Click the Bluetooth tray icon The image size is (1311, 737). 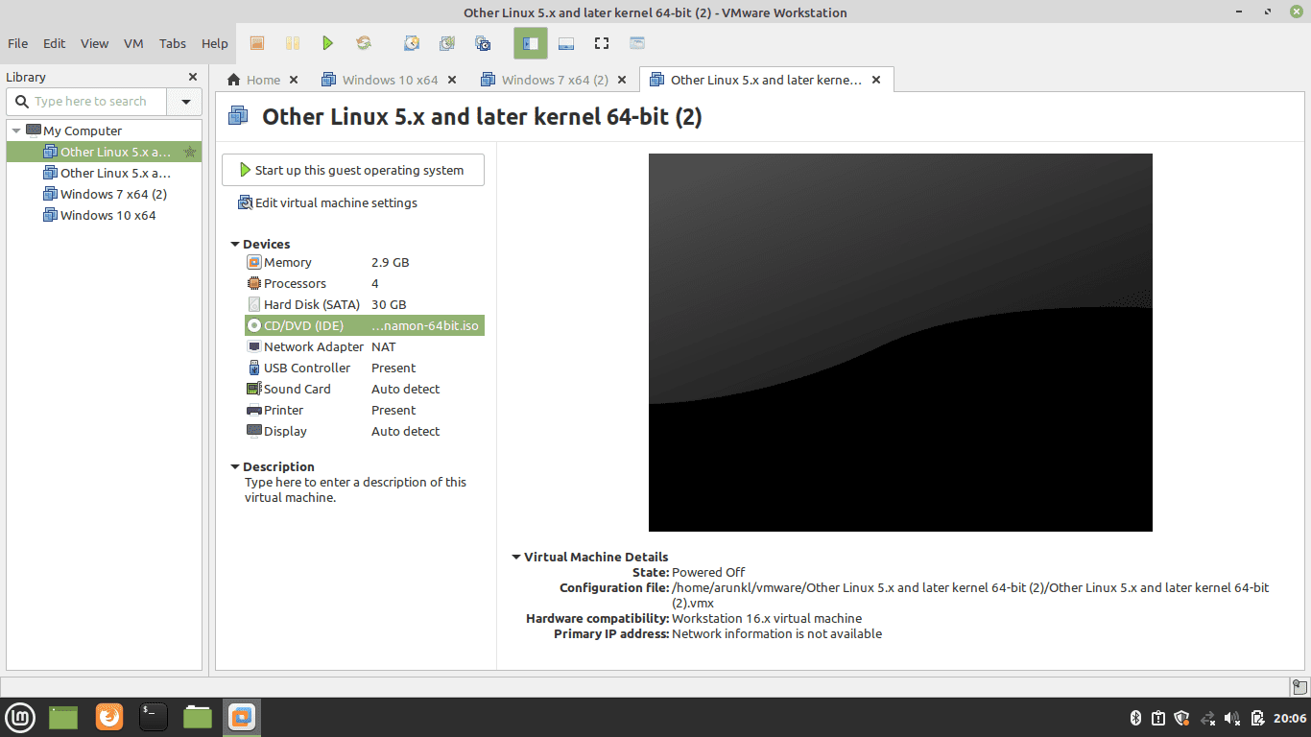(x=1134, y=718)
